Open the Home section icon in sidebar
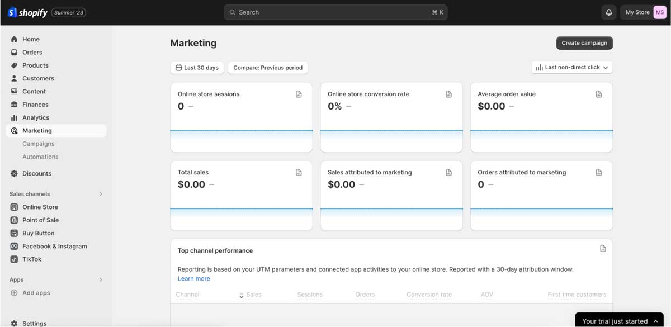Screen dimensions: 671x327 (x=13, y=39)
